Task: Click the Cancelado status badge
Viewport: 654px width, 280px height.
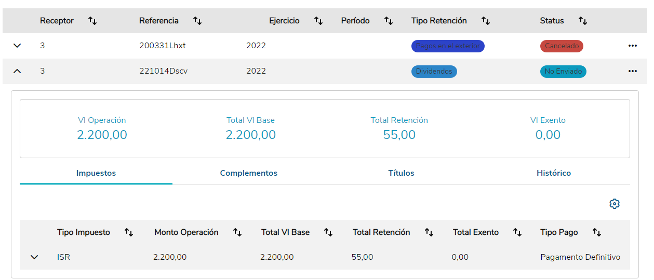Action: pos(562,46)
